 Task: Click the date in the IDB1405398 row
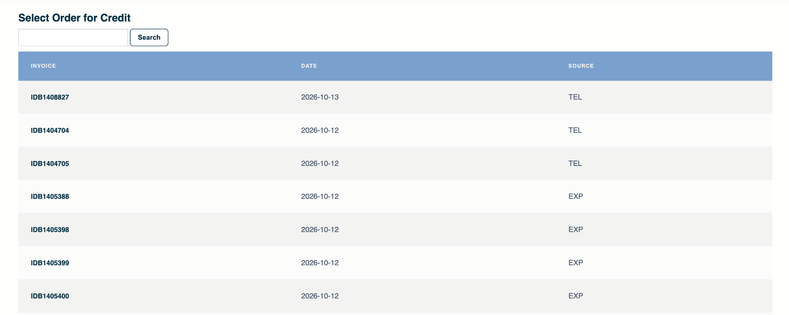[x=320, y=230]
